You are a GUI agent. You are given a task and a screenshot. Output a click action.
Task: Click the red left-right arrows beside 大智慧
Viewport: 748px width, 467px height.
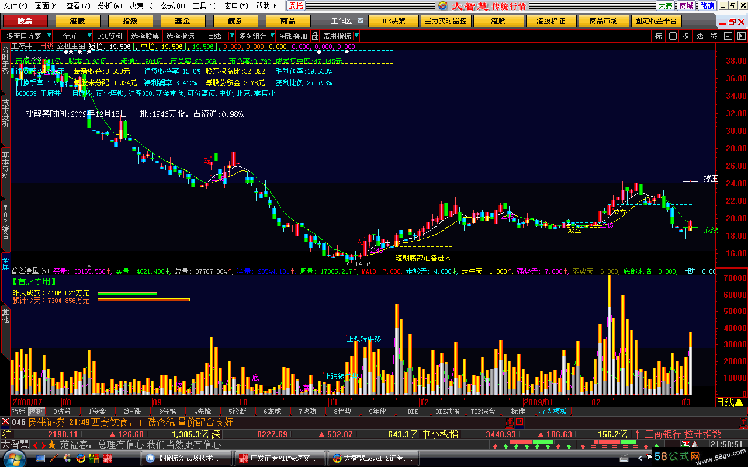[x=39, y=445]
